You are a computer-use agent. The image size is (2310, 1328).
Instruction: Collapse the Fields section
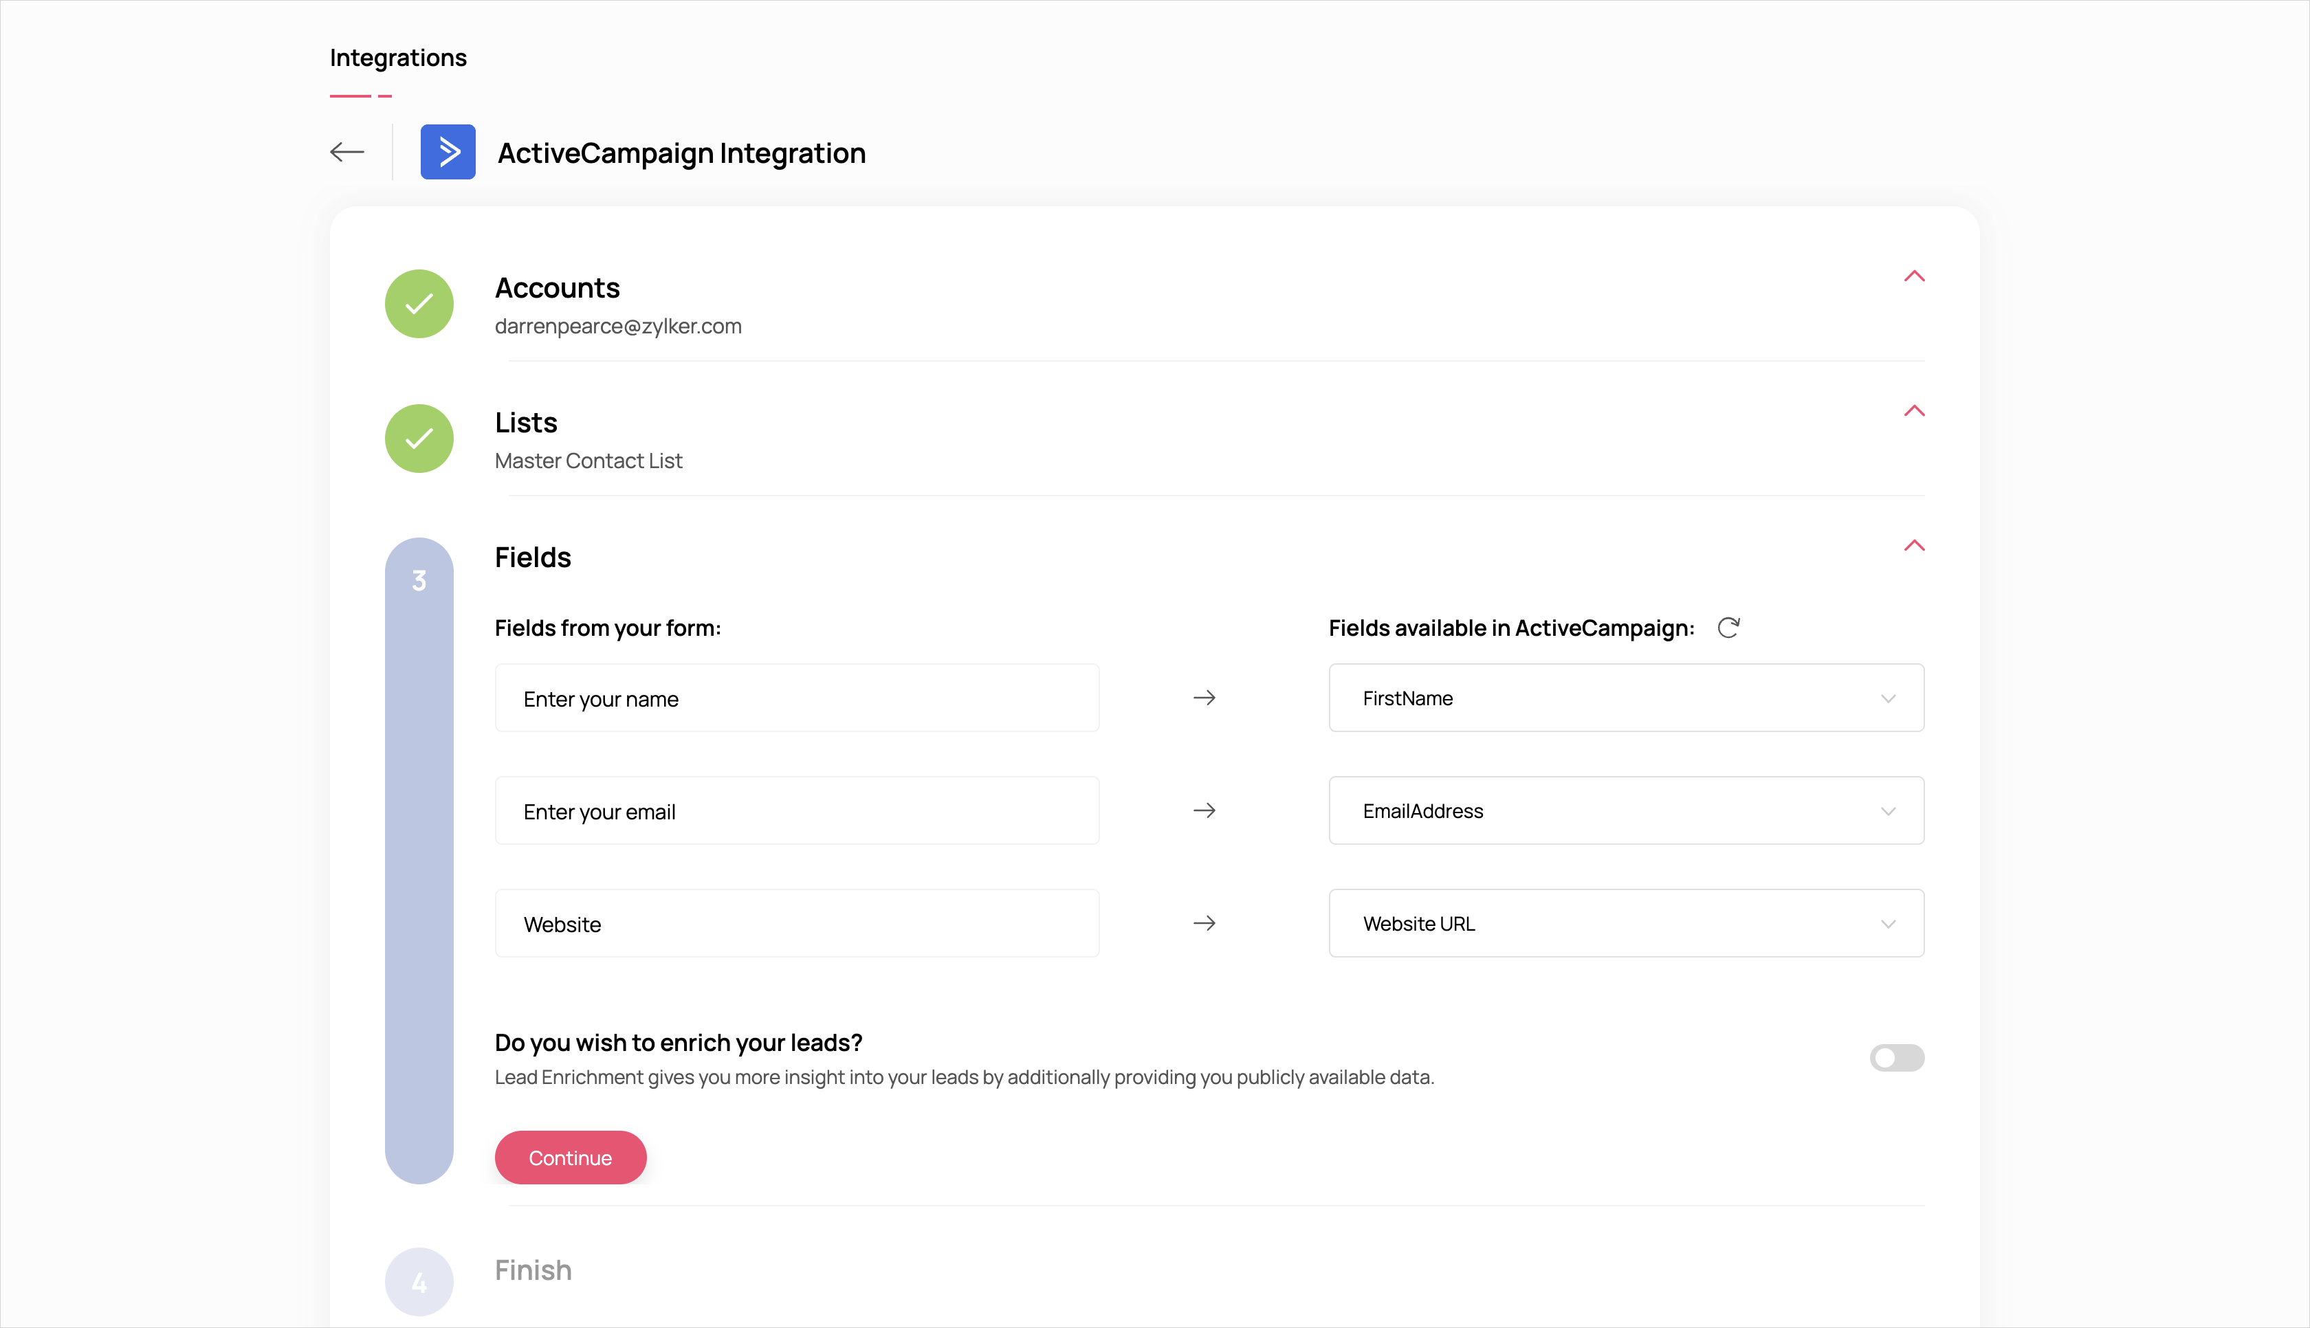point(1914,546)
